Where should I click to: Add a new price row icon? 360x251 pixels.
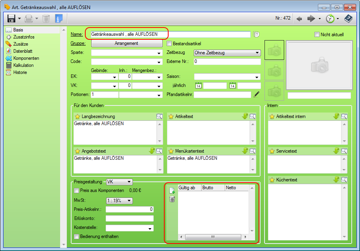coord(172,190)
